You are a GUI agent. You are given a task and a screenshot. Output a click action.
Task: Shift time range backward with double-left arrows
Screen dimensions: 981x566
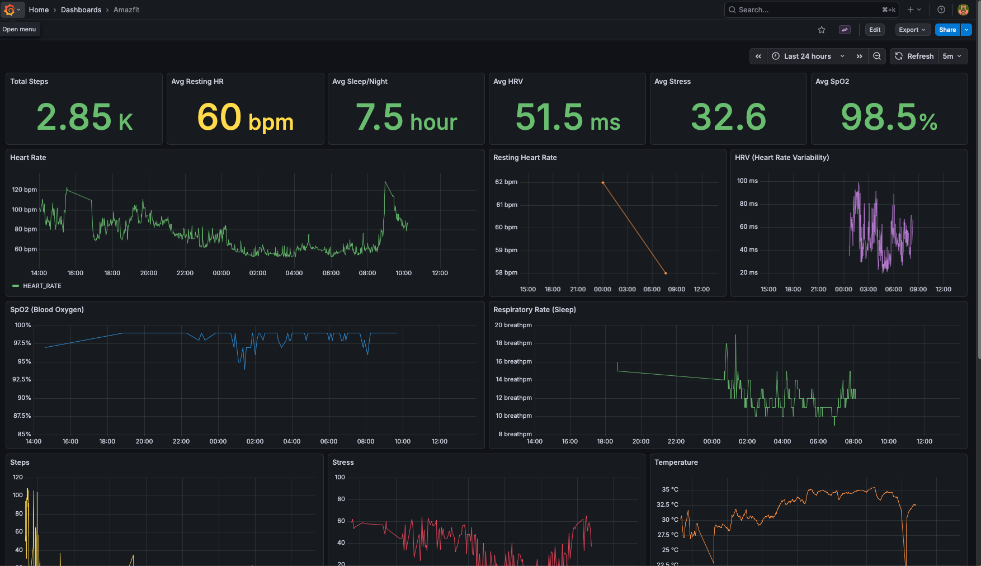pyautogui.click(x=758, y=56)
